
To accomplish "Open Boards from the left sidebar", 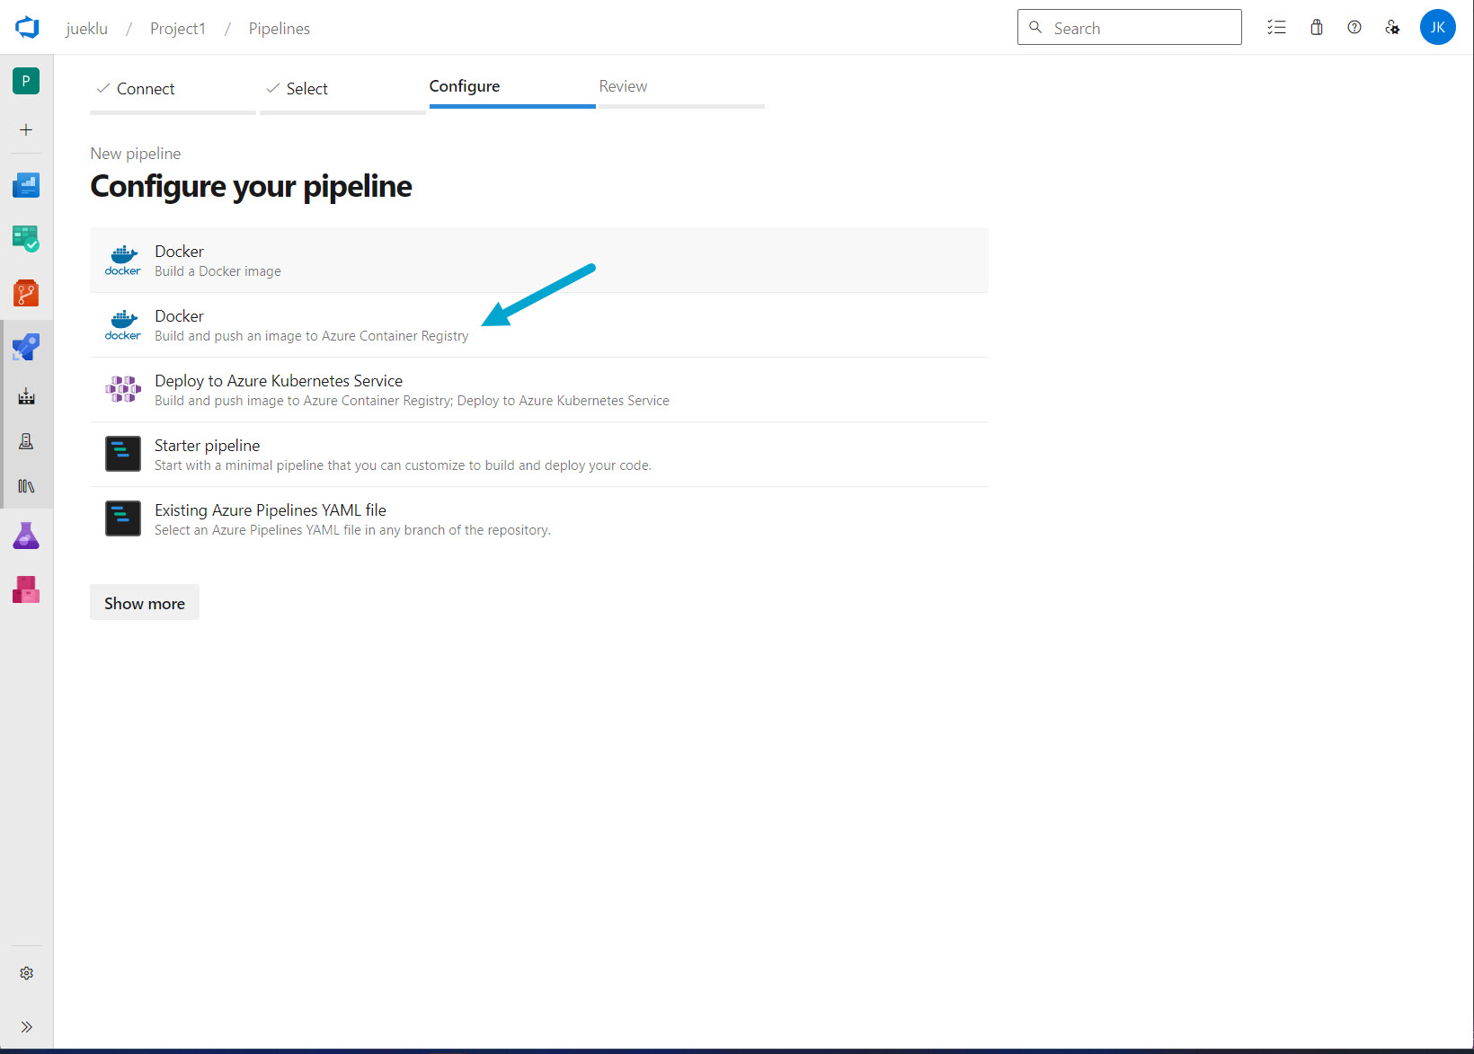I will (26, 238).
